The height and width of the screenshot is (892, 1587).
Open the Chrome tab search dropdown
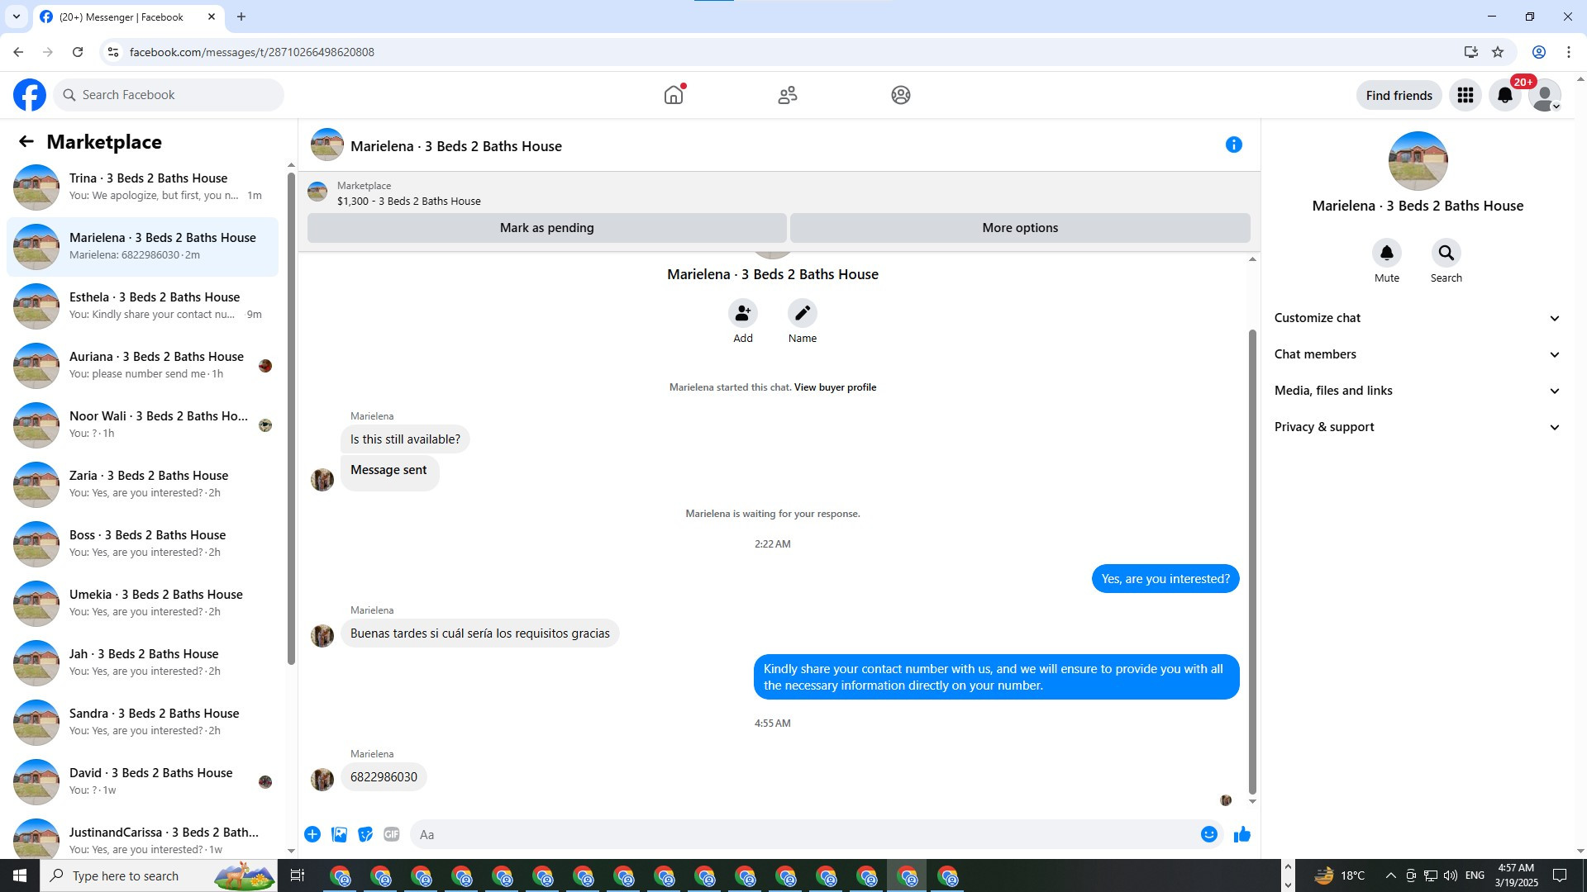pos(17,17)
